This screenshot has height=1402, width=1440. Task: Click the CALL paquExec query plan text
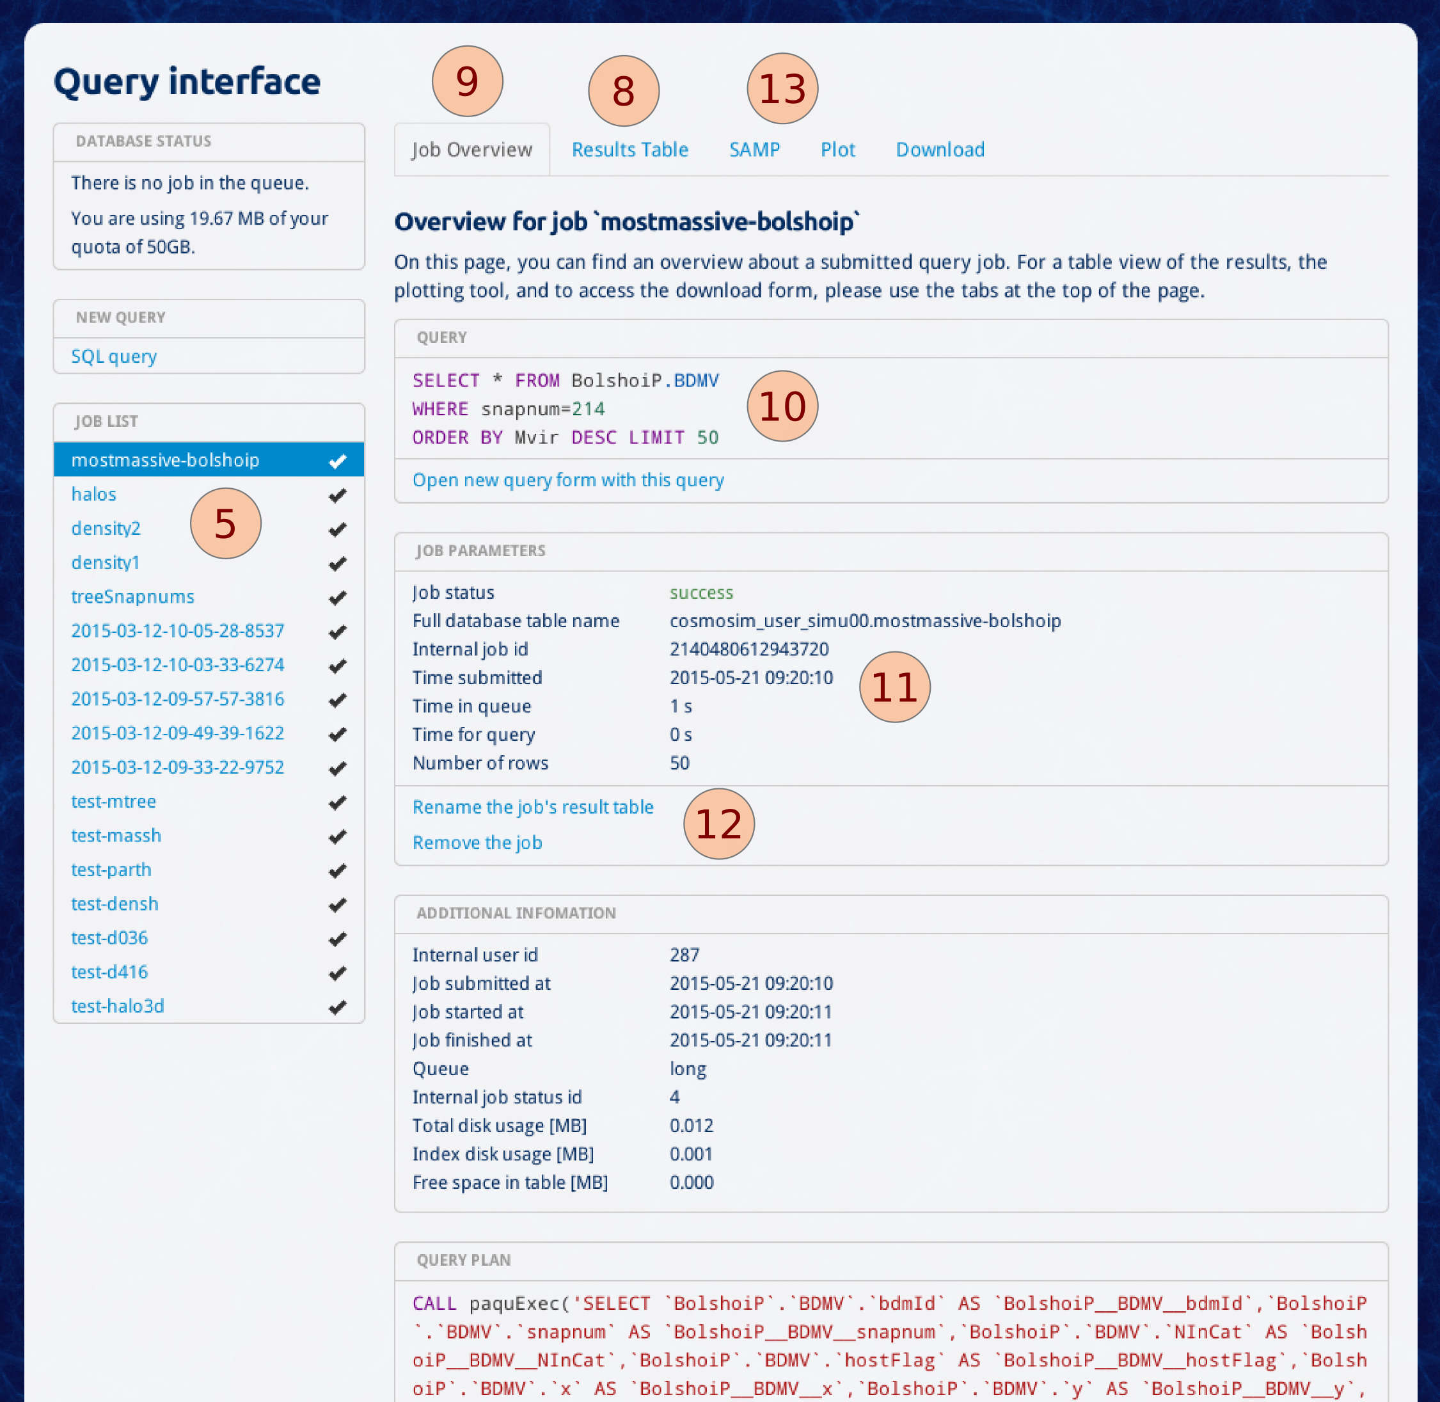coord(890,1347)
